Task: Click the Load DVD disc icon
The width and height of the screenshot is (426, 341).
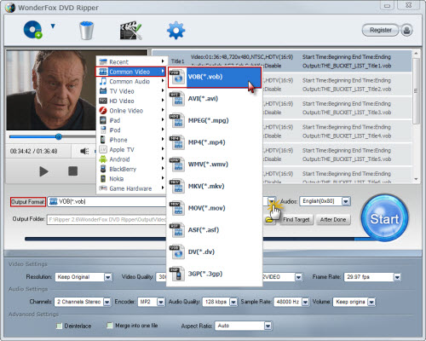Action: [32, 30]
